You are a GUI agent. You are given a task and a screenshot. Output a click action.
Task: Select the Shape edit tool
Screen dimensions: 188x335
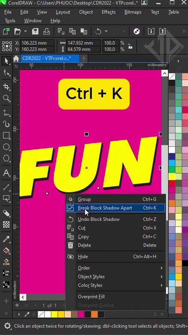[x=6, y=73]
